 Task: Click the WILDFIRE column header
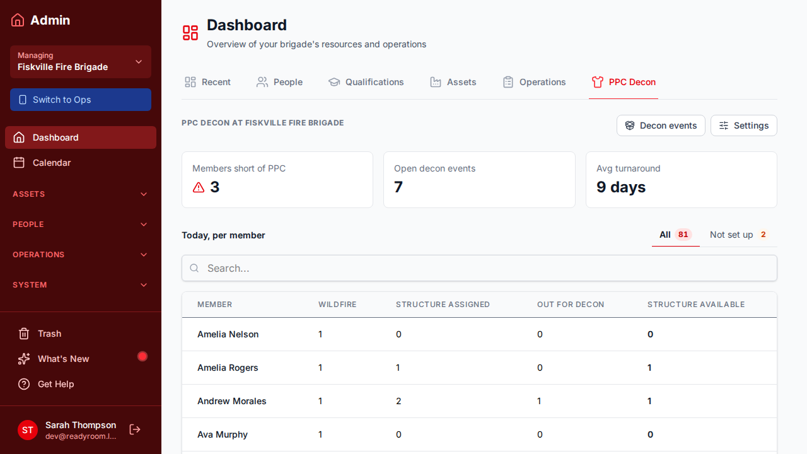click(x=337, y=305)
